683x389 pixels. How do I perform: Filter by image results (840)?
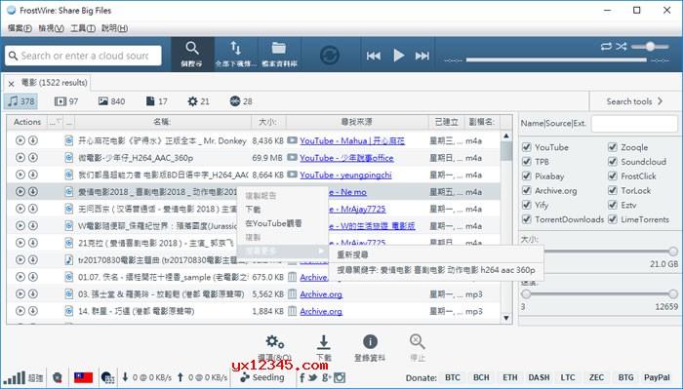coord(111,101)
